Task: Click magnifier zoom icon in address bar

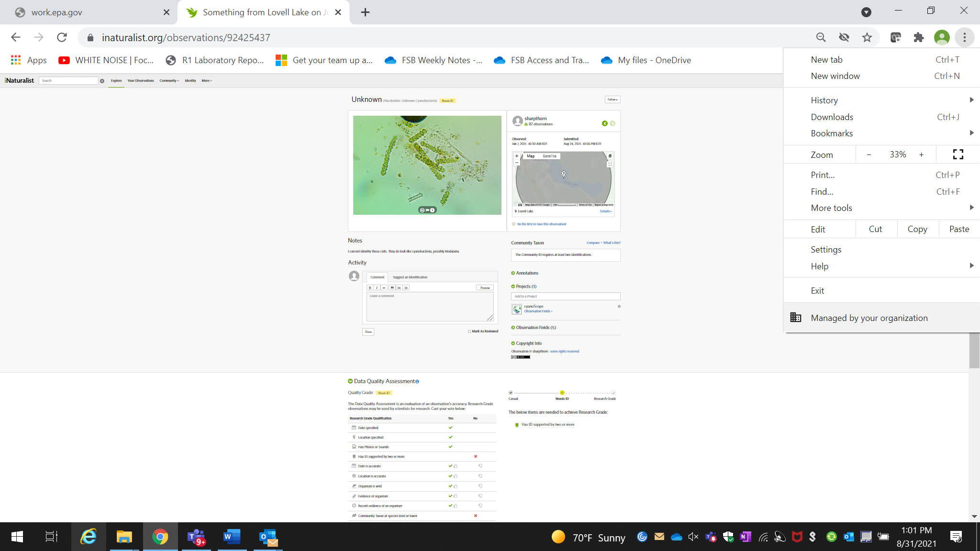Action: [x=821, y=37]
